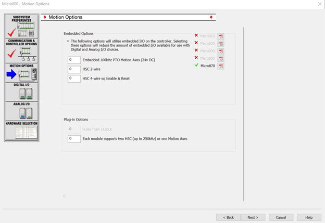The height and width of the screenshot is (223, 325).
Task: Select Motion Options step in sidebar
Action: tap(21, 73)
